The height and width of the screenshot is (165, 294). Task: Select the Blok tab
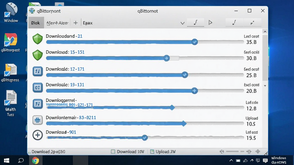[36, 23]
